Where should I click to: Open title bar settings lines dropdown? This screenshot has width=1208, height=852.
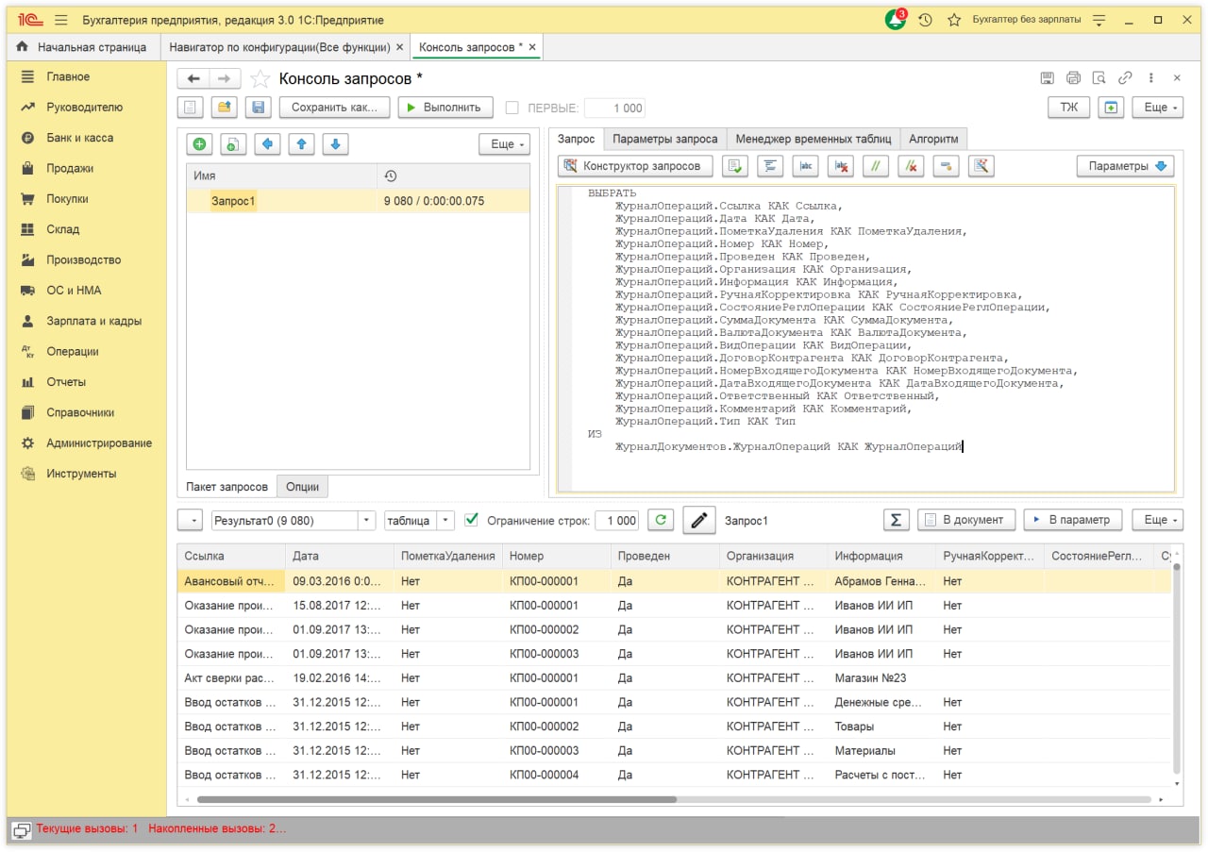pyautogui.click(x=1099, y=20)
